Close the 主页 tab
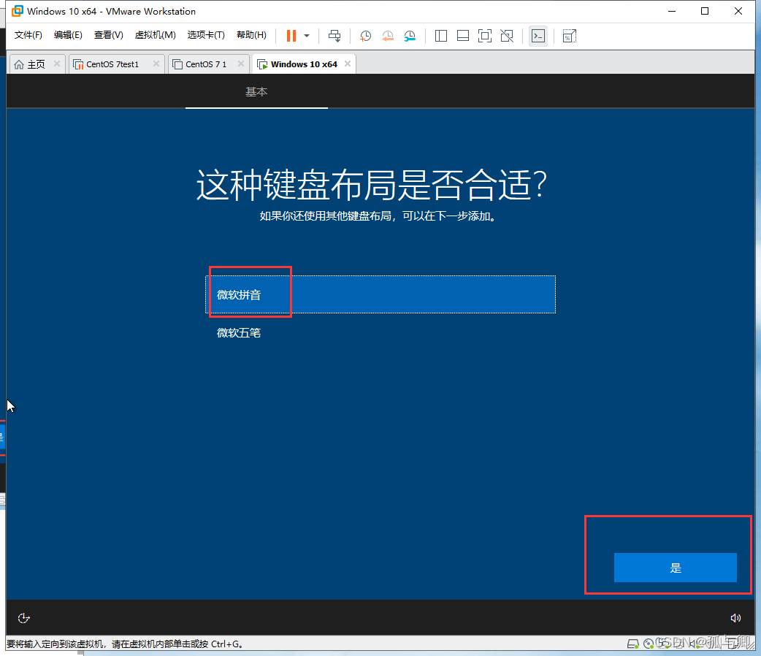Image resolution: width=761 pixels, height=656 pixels. click(x=57, y=64)
